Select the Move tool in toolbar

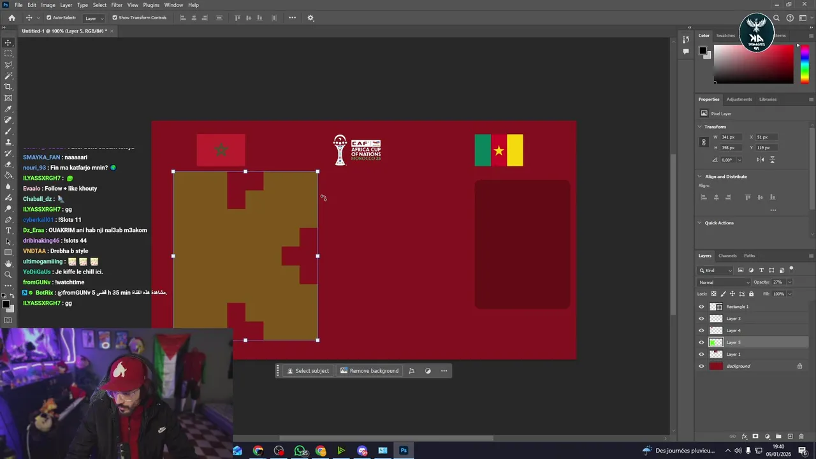click(8, 43)
